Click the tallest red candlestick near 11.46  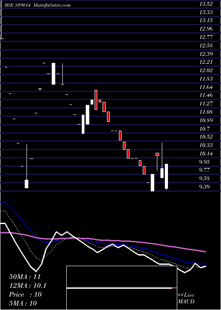pos(96,100)
